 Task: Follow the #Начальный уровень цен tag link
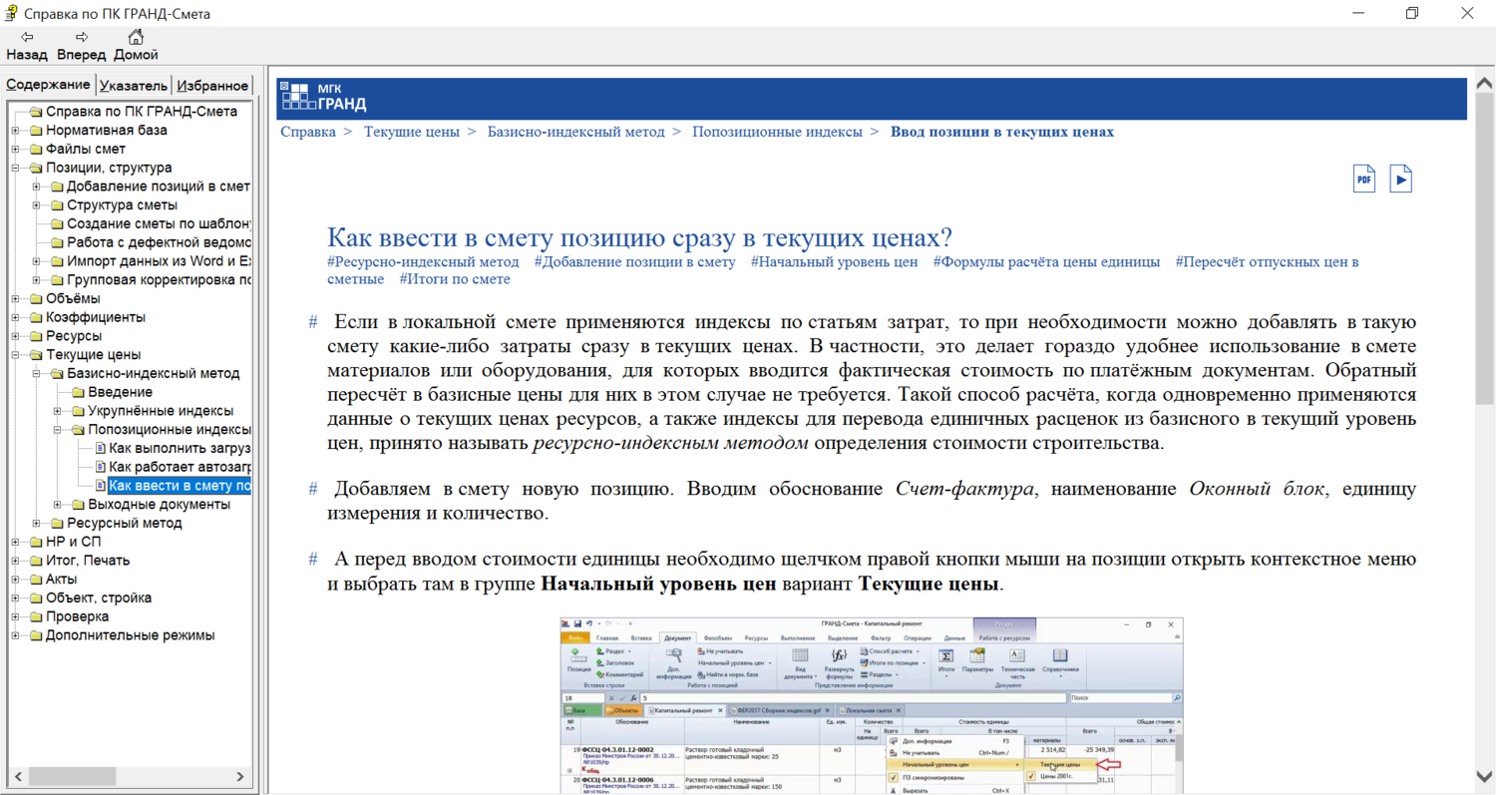pos(834,262)
